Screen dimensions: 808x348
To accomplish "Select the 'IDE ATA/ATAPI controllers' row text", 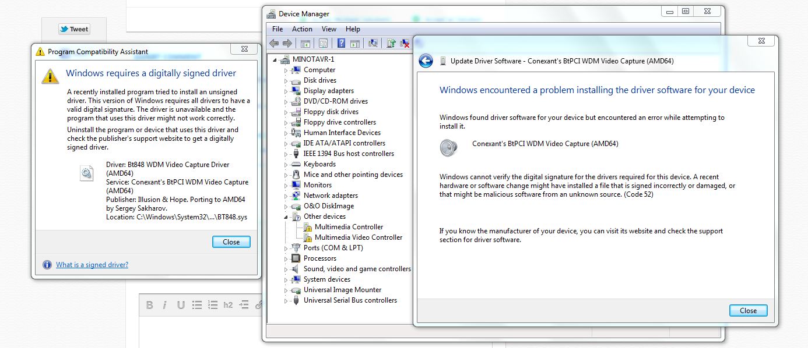I will (345, 143).
